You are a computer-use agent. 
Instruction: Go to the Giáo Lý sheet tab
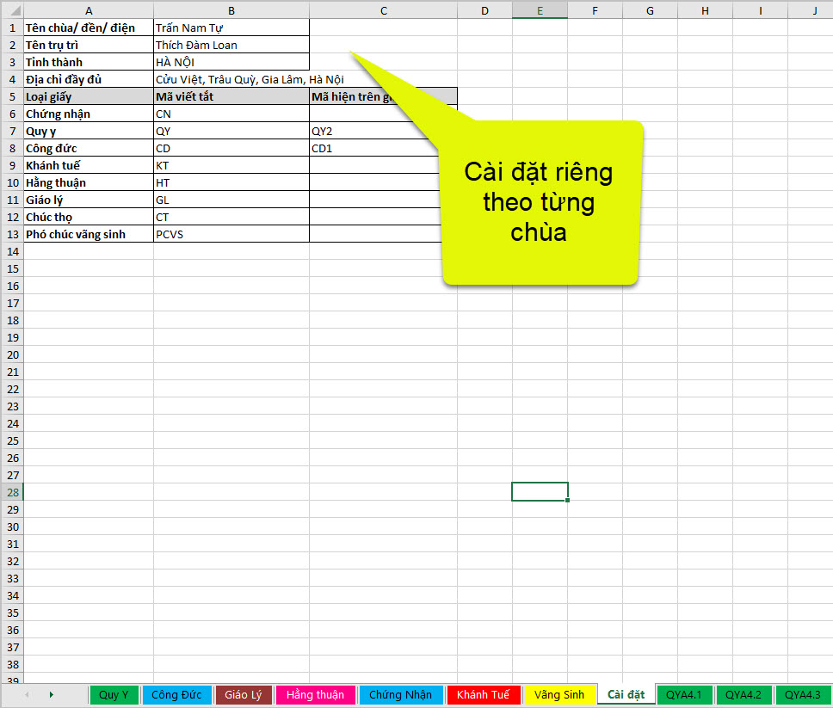244,695
